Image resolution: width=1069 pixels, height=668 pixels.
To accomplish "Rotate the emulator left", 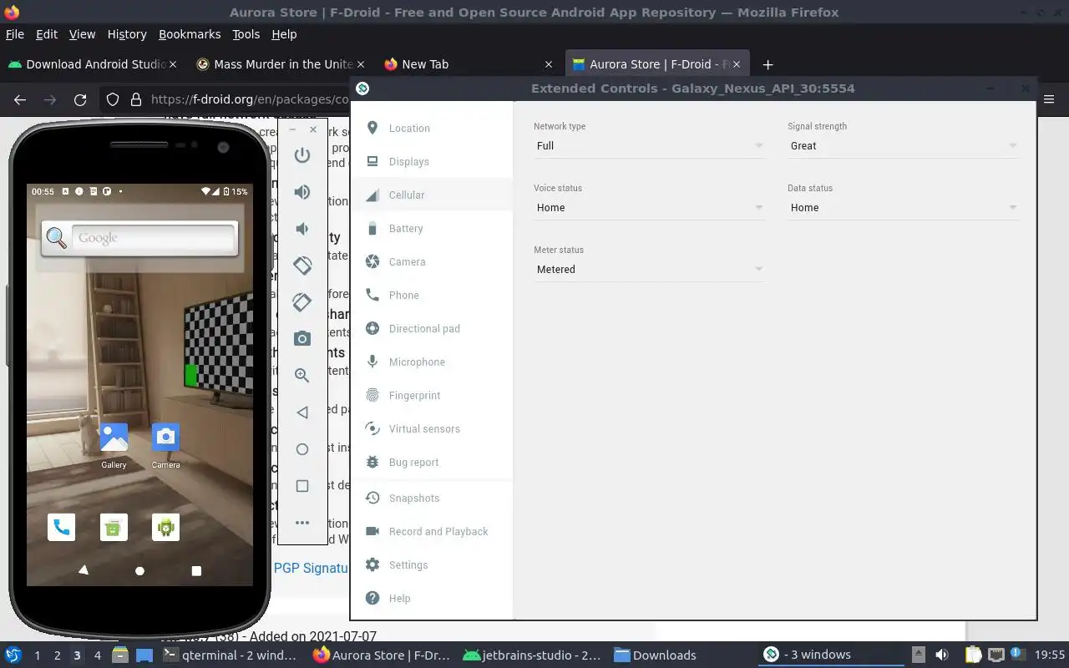I will tap(302, 266).
